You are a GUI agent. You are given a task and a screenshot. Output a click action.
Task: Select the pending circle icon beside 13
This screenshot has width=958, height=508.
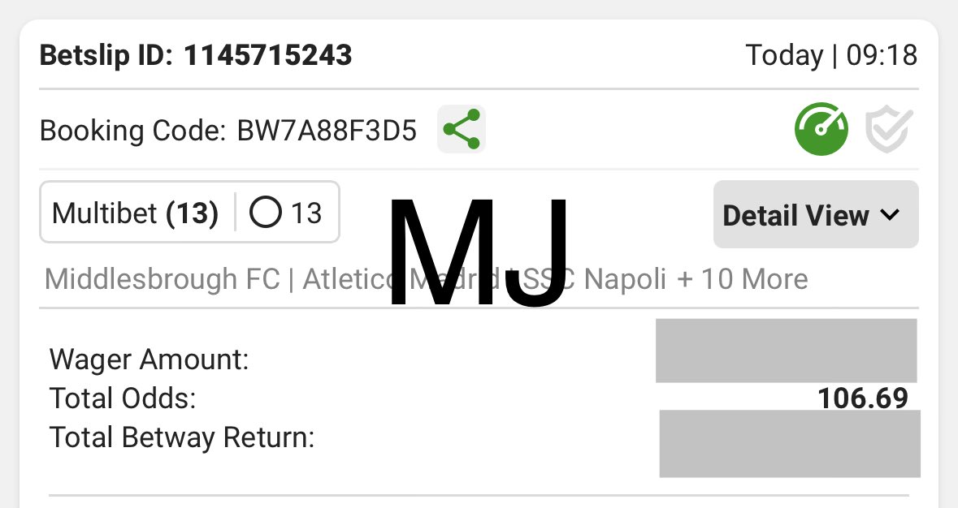click(265, 213)
